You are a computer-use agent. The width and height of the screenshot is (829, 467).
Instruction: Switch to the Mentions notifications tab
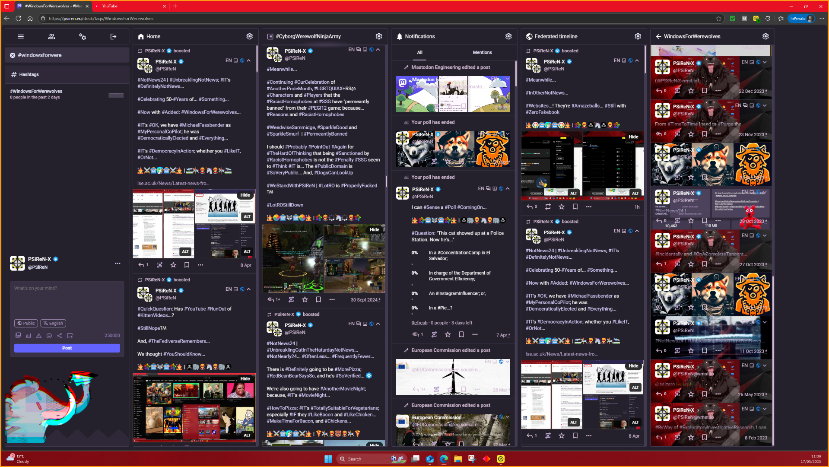coord(483,52)
